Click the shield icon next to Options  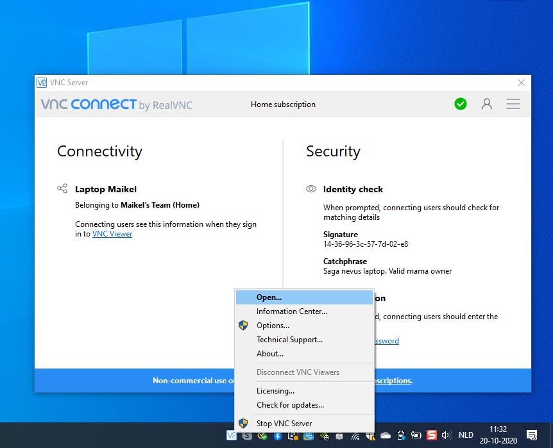click(243, 326)
